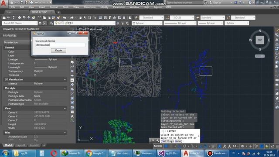
Task: Click the Table Style icon
Action: tap(197, 17)
